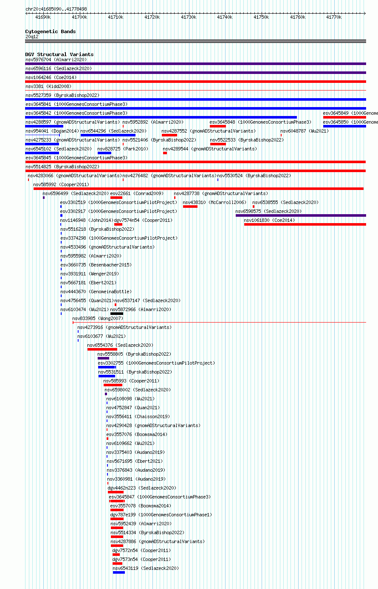Select nsv5531511 (ByrskaBishop2022) label
The image size is (378, 589).
tap(135, 372)
